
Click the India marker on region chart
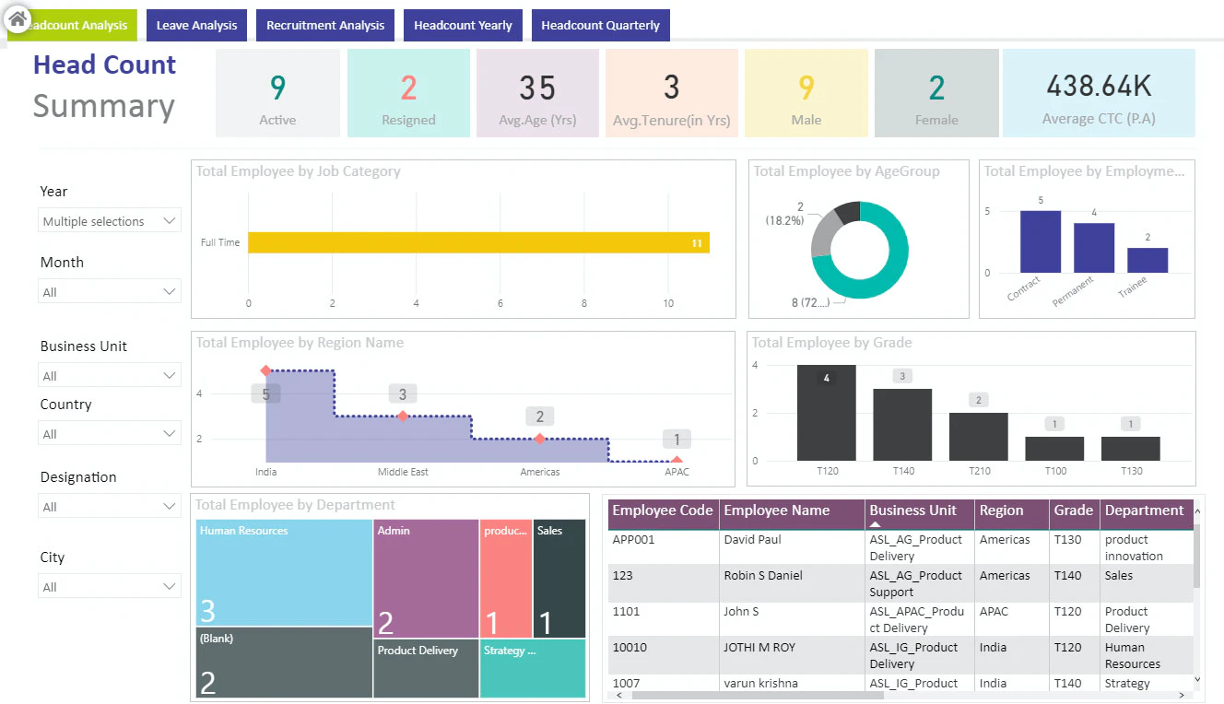[x=266, y=370]
